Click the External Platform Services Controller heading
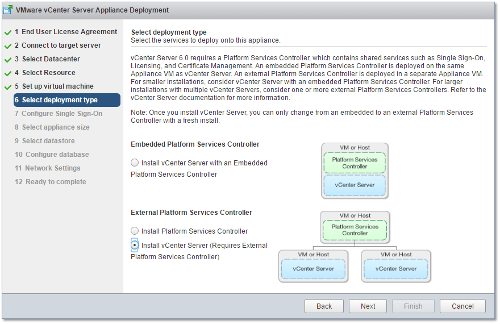The image size is (500, 324). (x=191, y=213)
